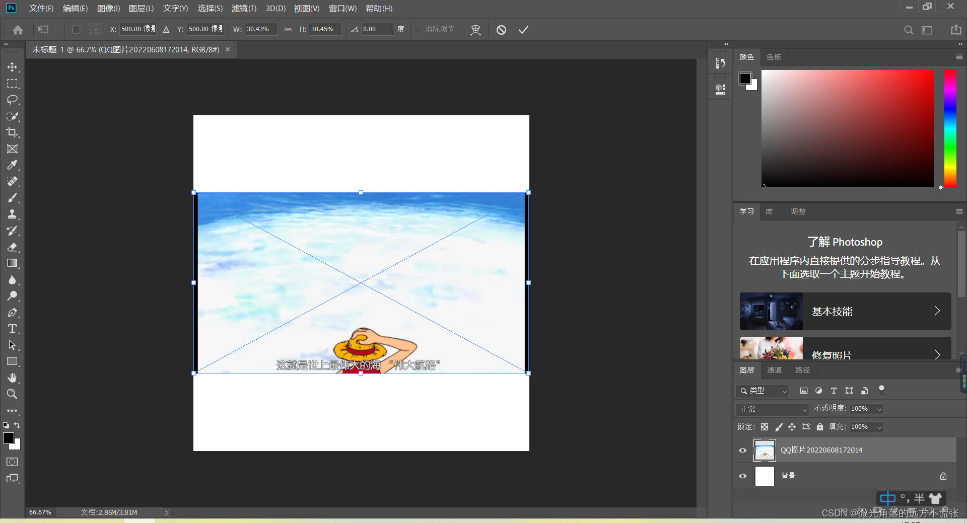Open the 文件(F) menu
The width and height of the screenshot is (967, 523).
41,8
